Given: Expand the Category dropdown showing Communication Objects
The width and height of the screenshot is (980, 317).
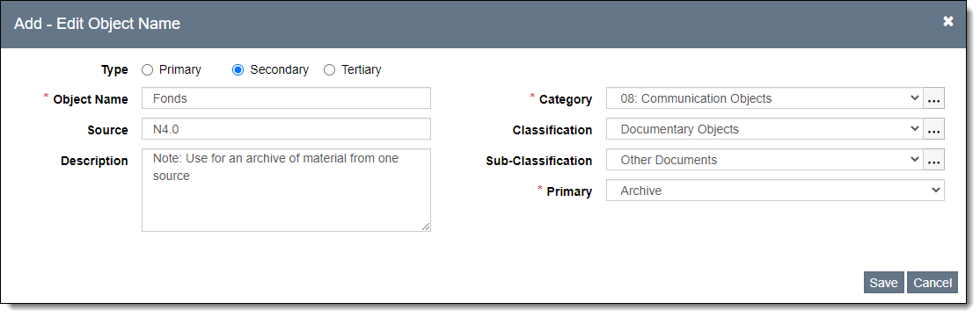Looking at the screenshot, I should pyautogui.click(x=764, y=98).
